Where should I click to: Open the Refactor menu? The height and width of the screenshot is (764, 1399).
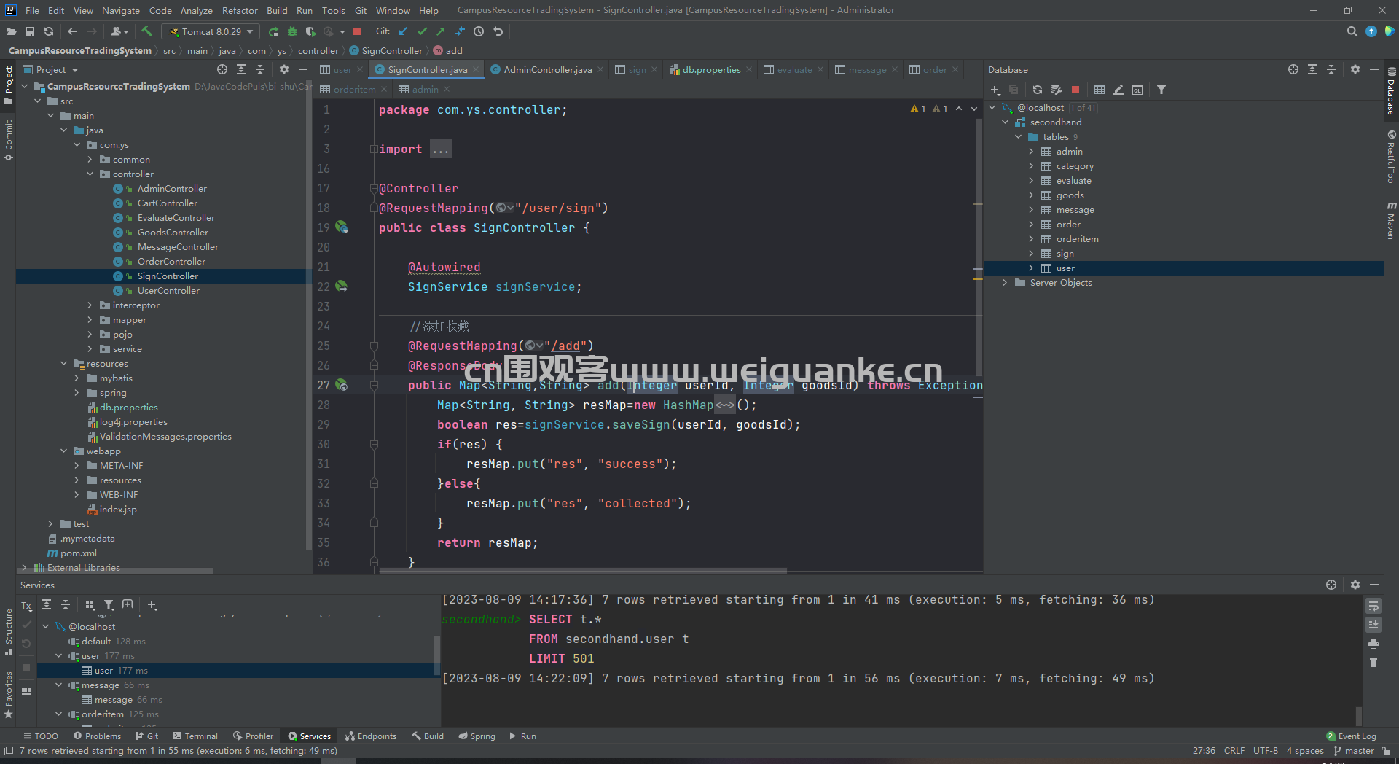(240, 10)
